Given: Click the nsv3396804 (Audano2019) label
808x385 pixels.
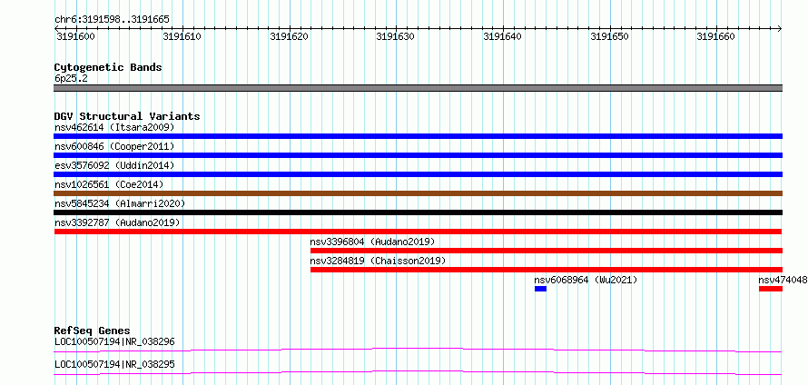Looking at the screenshot, I should (x=372, y=242).
